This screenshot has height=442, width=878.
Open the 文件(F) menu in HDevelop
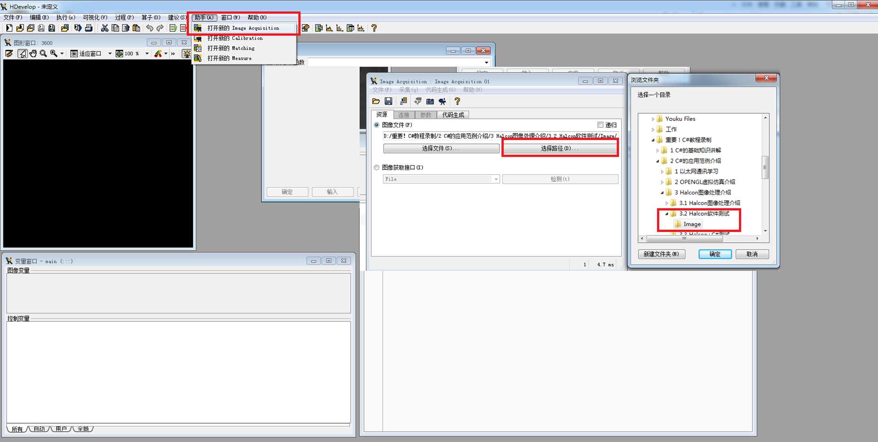click(13, 18)
